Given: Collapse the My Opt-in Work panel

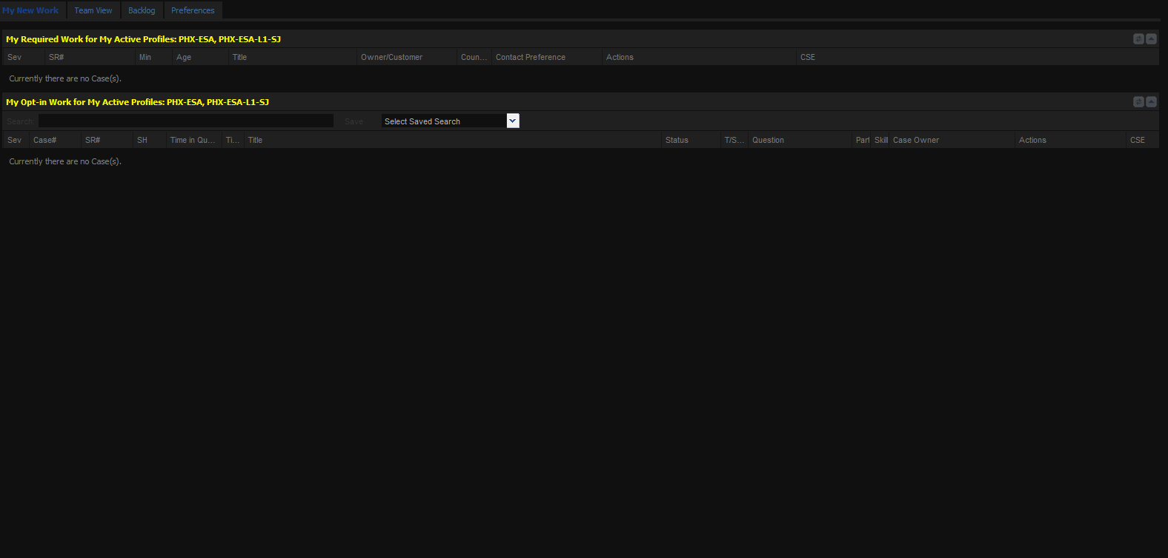Looking at the screenshot, I should click(1151, 102).
